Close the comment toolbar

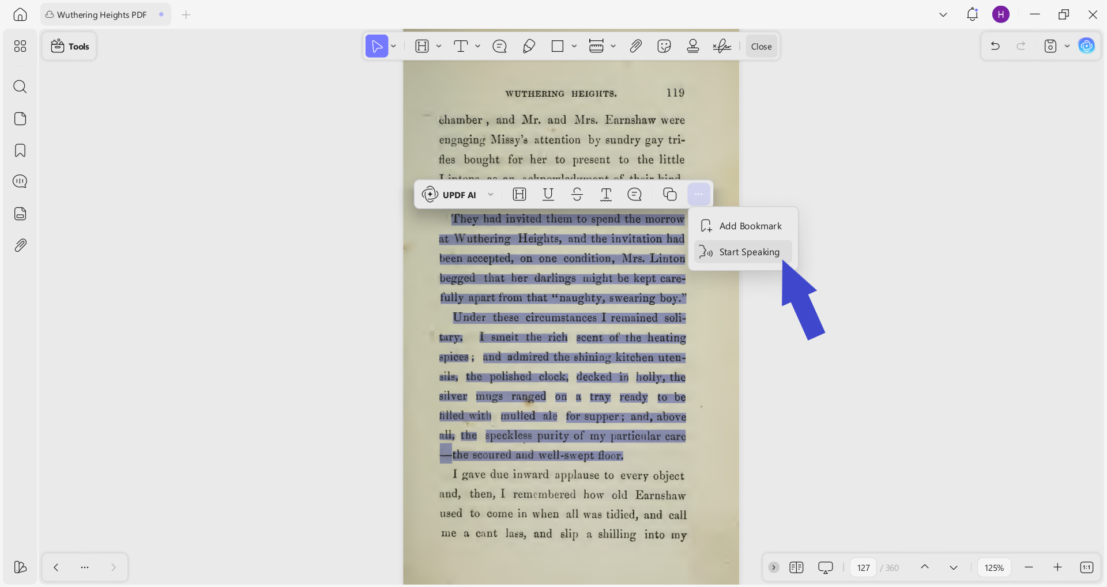(761, 47)
